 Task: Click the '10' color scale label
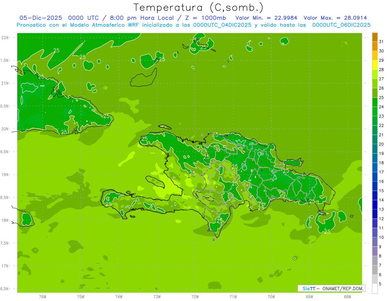[x=381, y=237]
